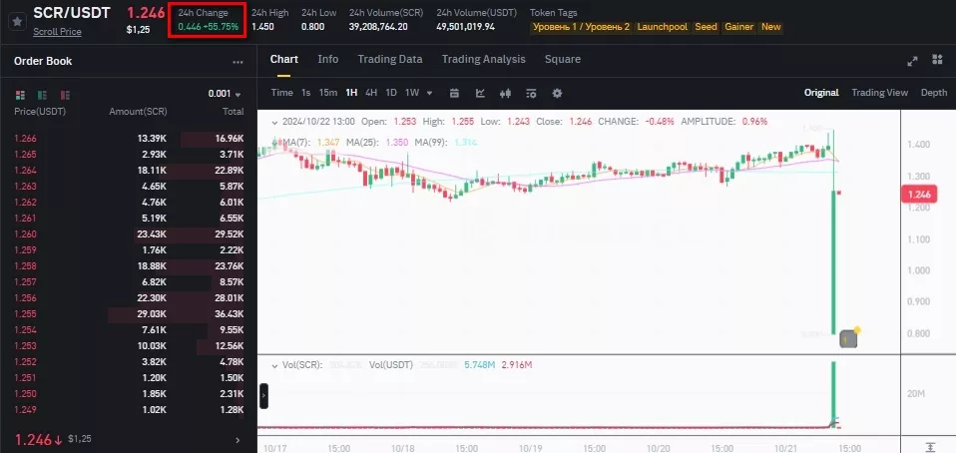Open the Trading Analysis tab
The image size is (956, 453).
[x=483, y=59]
